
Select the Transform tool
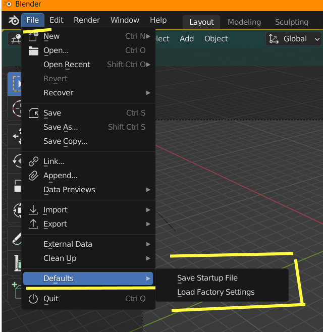[x=15, y=210]
